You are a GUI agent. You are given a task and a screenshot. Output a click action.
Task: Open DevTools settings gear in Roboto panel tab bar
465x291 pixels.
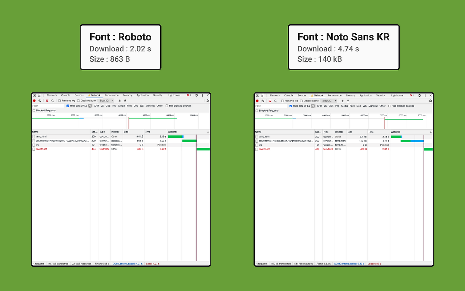click(197, 95)
